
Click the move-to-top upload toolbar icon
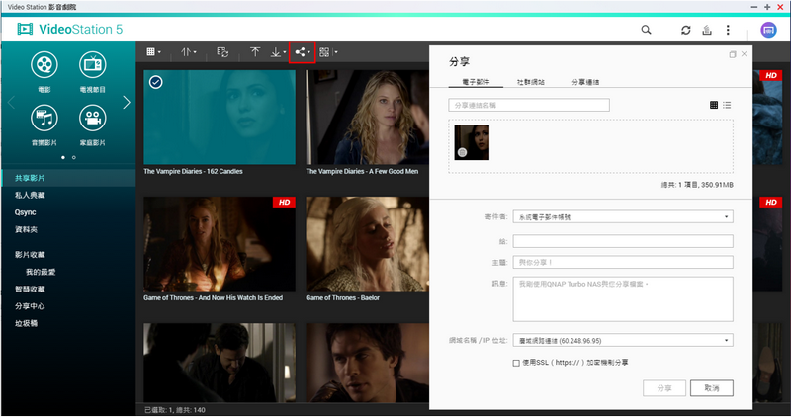[255, 52]
